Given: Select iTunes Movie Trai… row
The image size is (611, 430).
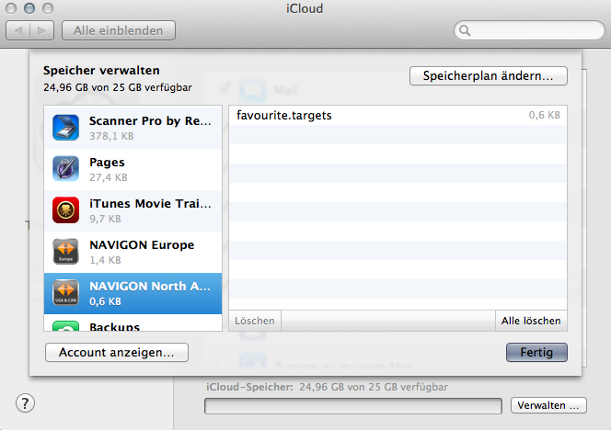Looking at the screenshot, I should click(133, 210).
